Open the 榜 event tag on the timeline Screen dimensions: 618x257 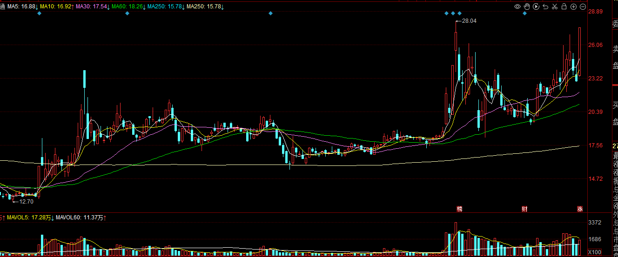coord(460,209)
